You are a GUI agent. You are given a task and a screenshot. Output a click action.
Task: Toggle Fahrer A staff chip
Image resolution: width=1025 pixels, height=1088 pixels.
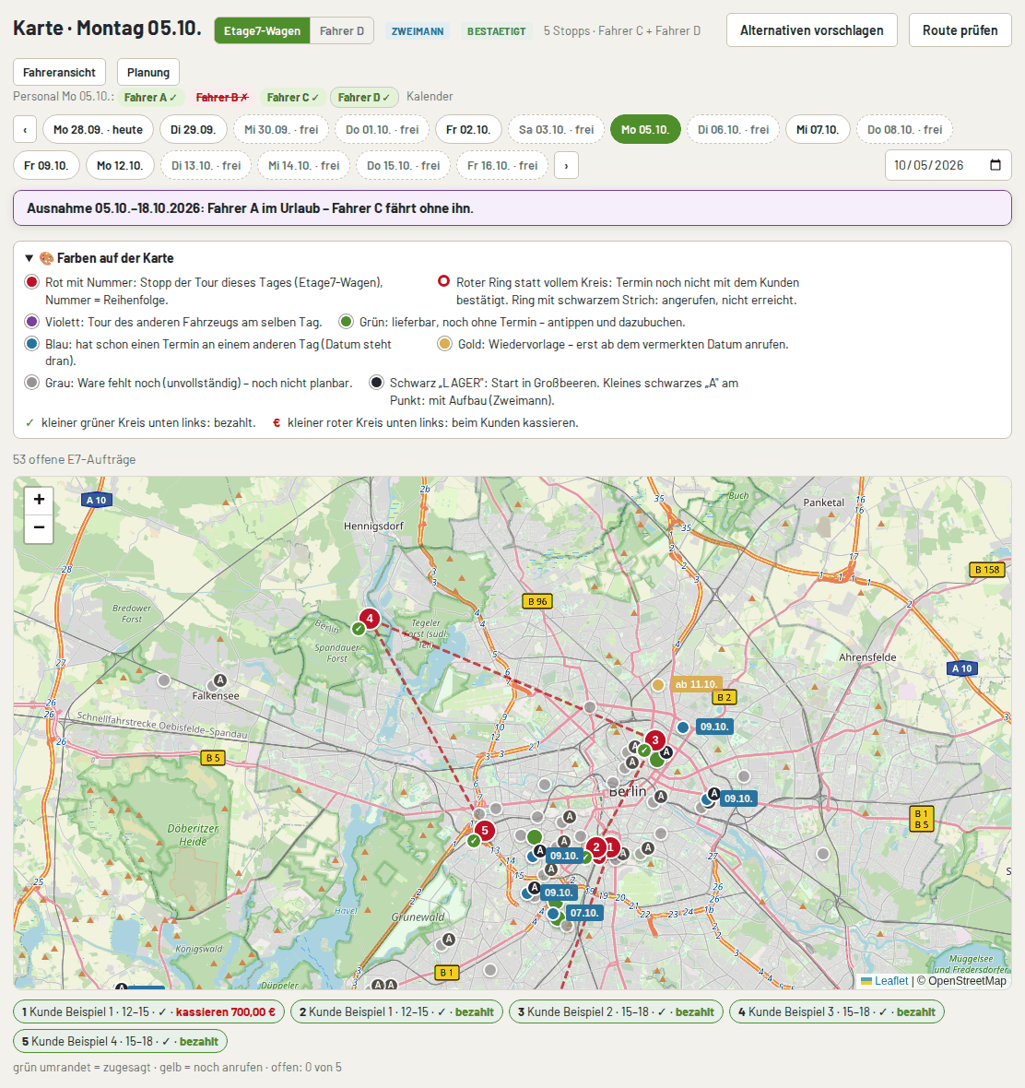coord(150,97)
